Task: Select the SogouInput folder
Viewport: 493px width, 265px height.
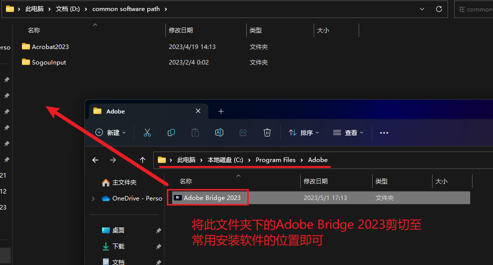Action: (44, 62)
